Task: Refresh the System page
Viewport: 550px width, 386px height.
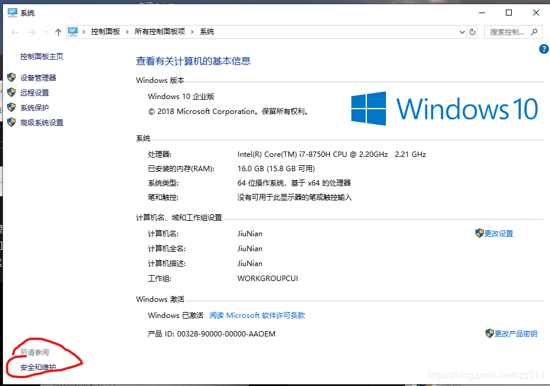Action: [x=472, y=32]
